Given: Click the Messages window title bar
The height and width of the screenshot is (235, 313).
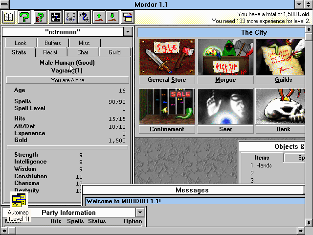Looking at the screenshot, I should 192,190.
